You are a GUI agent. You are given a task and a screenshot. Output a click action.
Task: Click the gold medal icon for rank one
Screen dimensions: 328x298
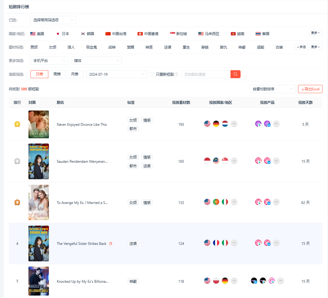pyautogui.click(x=17, y=124)
